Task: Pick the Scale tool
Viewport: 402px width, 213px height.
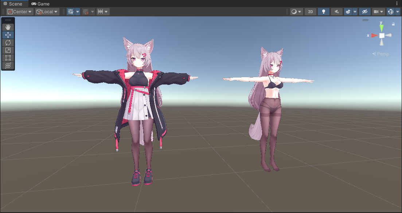Action: pos(8,50)
